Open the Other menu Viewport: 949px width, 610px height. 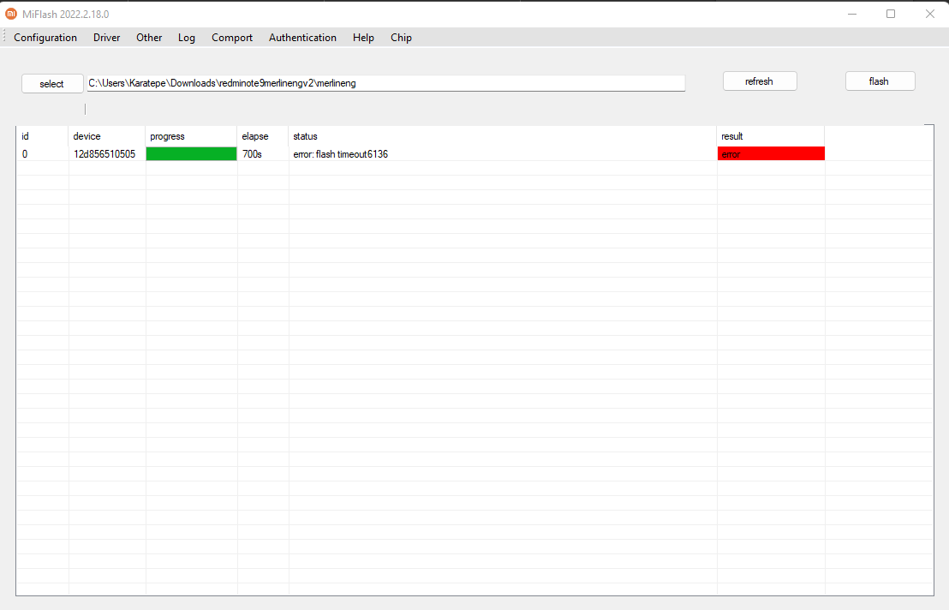pyautogui.click(x=149, y=38)
